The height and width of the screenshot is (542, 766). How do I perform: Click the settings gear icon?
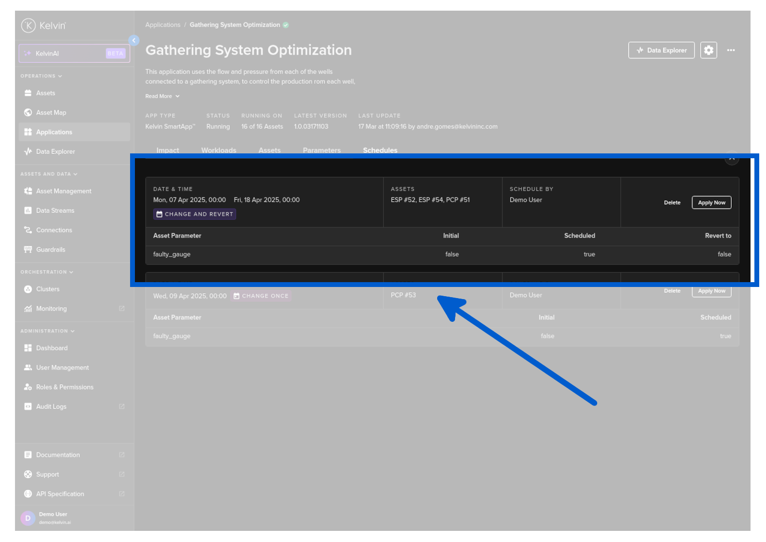pyautogui.click(x=708, y=50)
